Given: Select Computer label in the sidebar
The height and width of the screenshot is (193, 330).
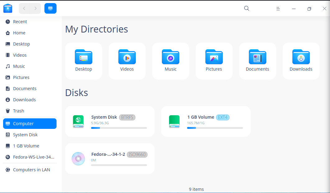Looking at the screenshot, I should [x=23, y=124].
